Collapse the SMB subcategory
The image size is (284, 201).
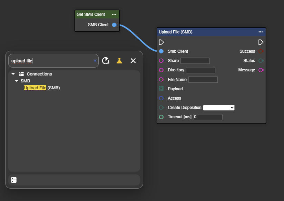17,81
